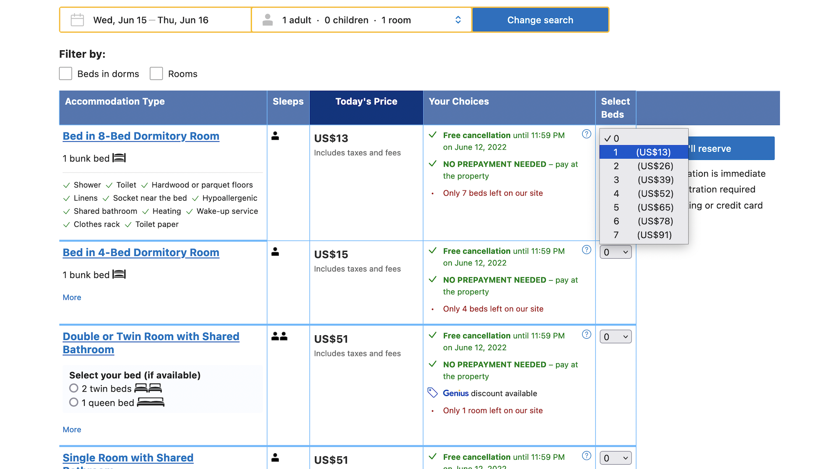Screen dimensions: 839x469
Task: Click the Change search button
Action: 540,20
